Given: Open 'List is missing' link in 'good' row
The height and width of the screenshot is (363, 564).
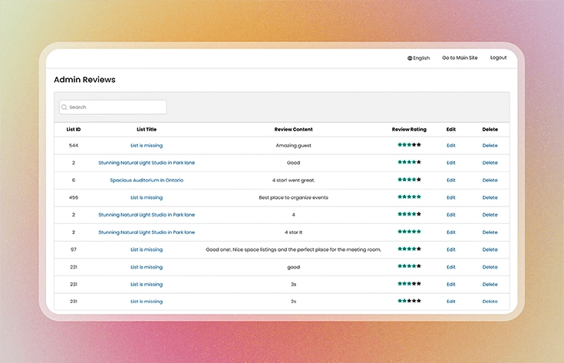Looking at the screenshot, I should pos(147,267).
